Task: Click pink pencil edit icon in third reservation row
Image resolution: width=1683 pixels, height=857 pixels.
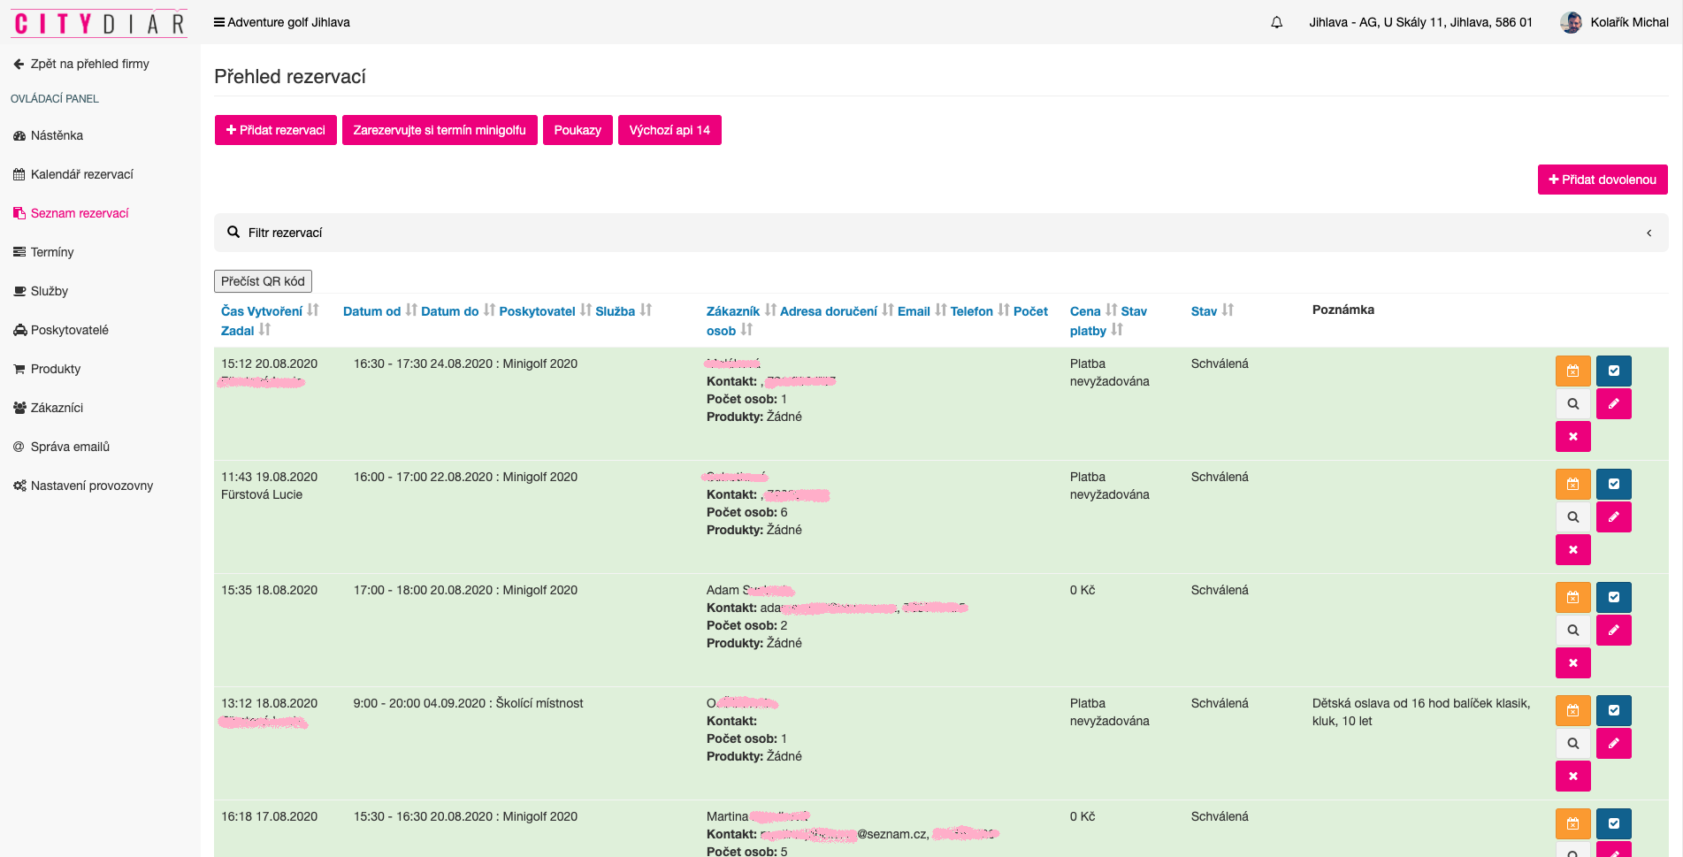Action: [1613, 631]
